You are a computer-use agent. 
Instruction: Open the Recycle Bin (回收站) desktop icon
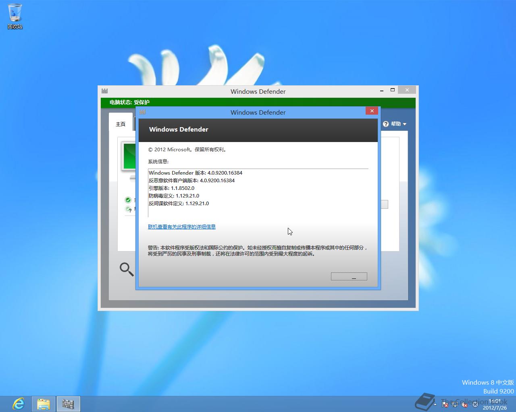[x=15, y=17]
